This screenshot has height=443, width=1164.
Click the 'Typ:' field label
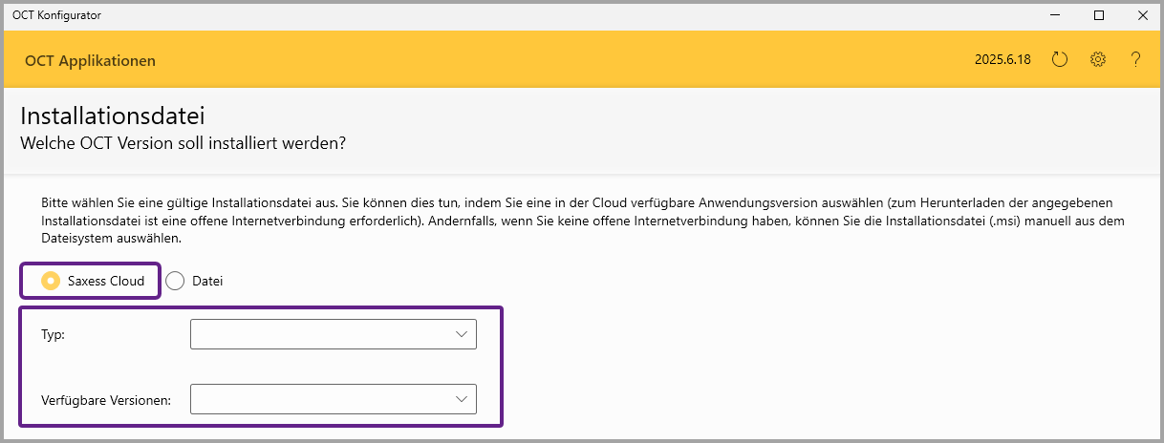[x=53, y=335]
